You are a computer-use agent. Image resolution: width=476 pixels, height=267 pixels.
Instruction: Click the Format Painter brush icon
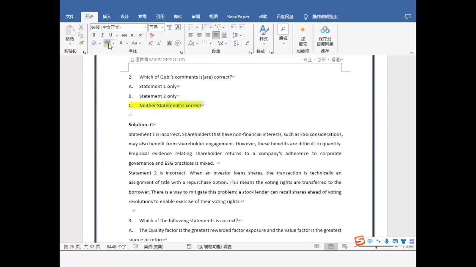(81, 43)
